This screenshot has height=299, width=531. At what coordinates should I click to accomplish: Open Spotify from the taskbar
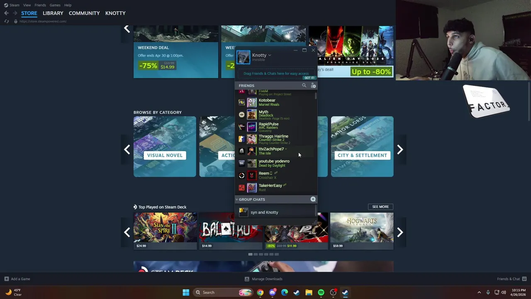pos(321,292)
